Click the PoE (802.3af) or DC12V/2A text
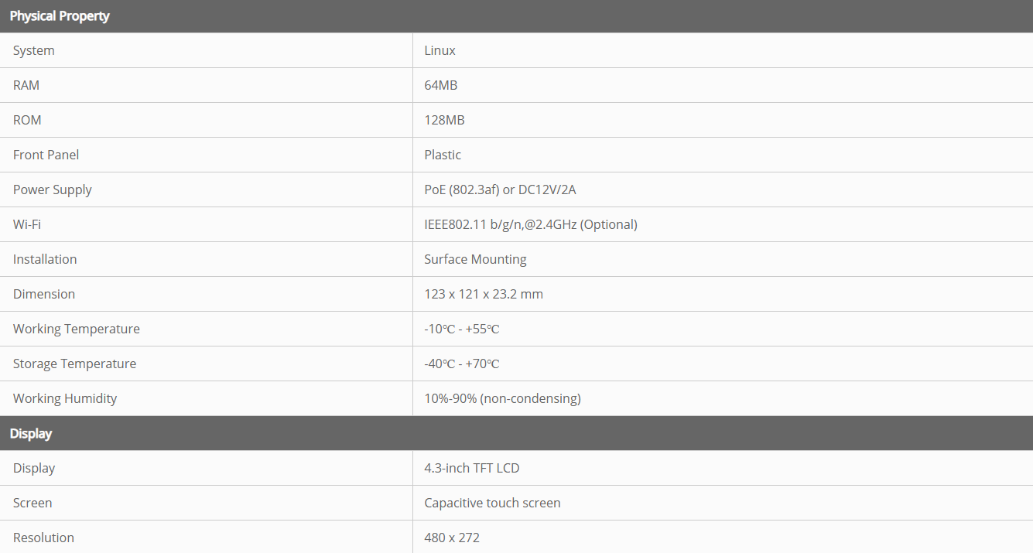 [500, 190]
